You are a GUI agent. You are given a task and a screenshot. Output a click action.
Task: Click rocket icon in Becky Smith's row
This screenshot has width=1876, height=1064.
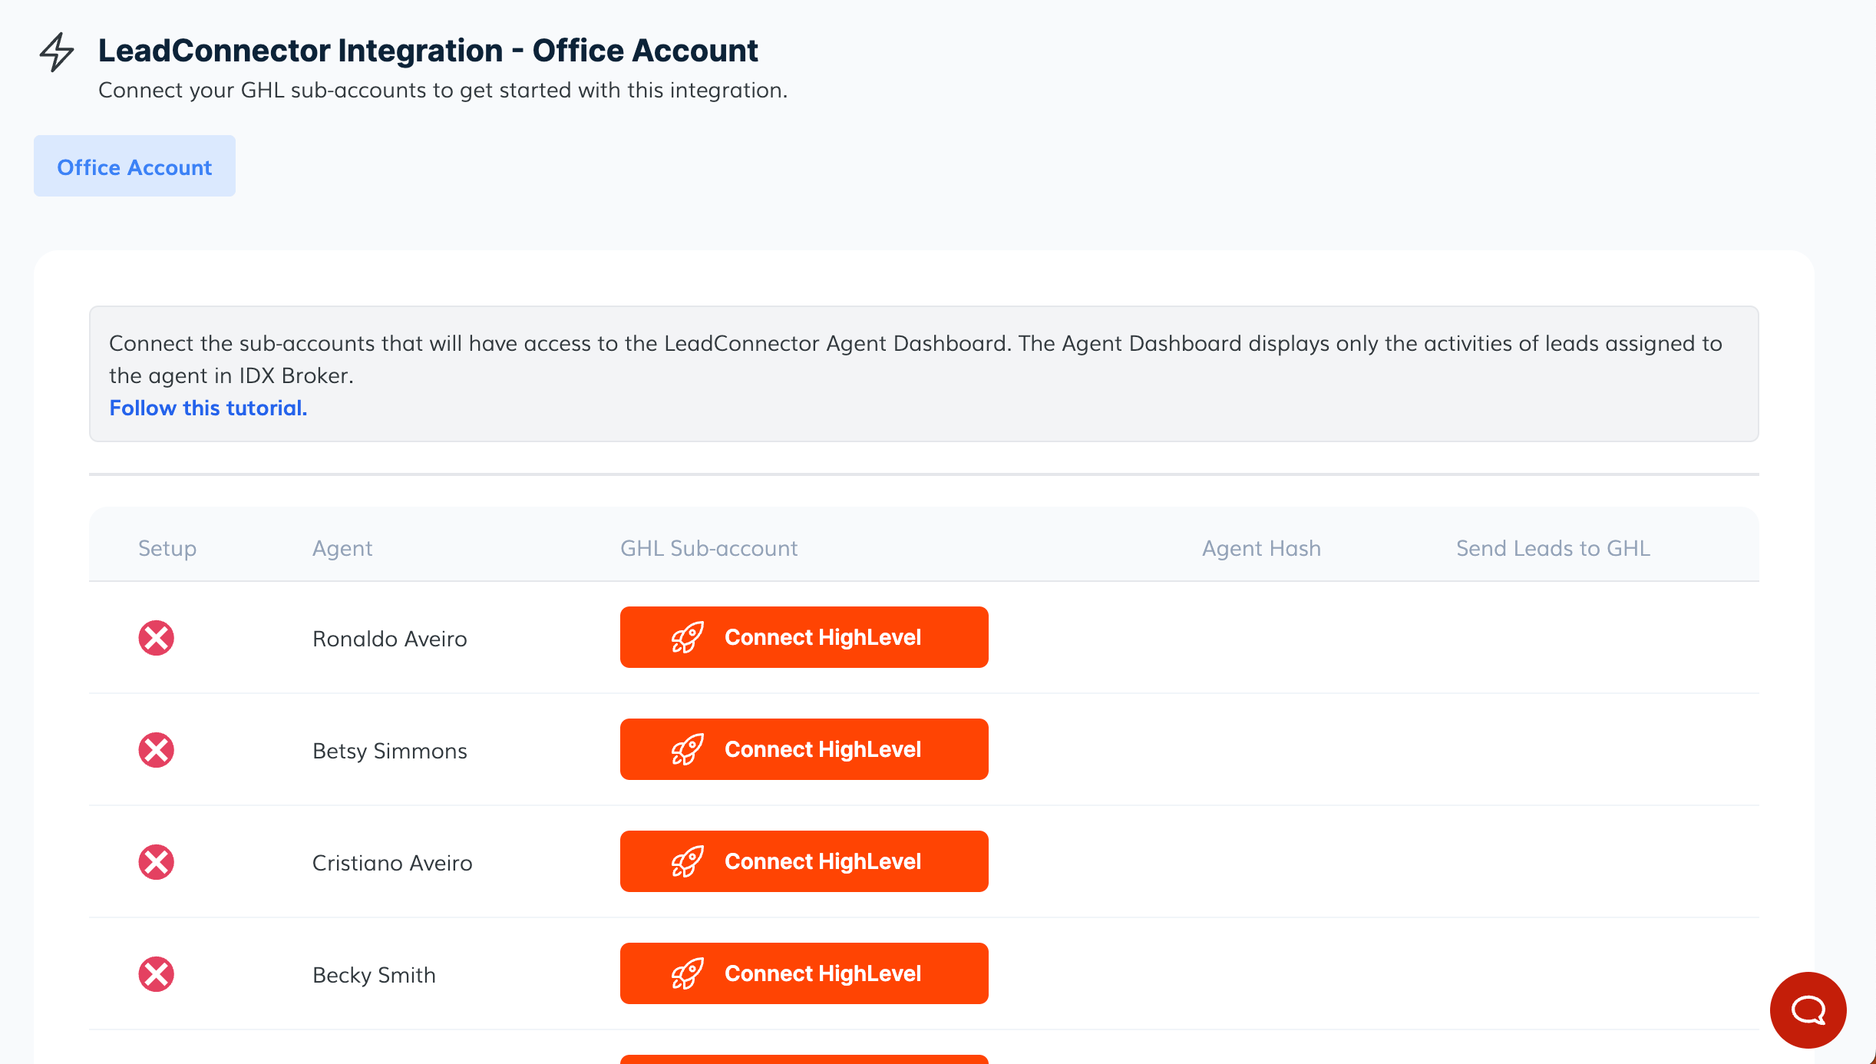tap(687, 973)
